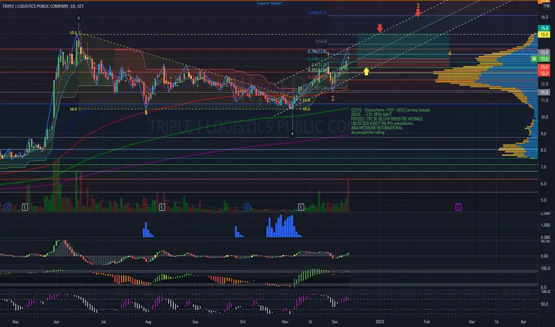Select the yellow 15.1 price label at the peak
The width and height of the screenshot is (555, 327).
pos(73,33)
